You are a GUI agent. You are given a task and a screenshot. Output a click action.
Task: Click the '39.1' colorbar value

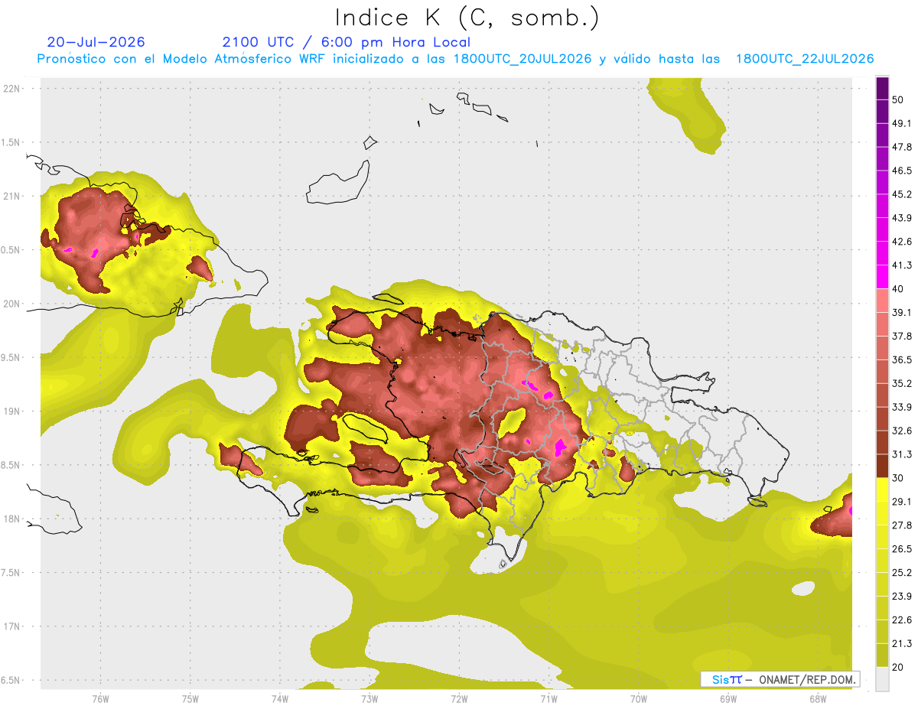click(x=902, y=313)
